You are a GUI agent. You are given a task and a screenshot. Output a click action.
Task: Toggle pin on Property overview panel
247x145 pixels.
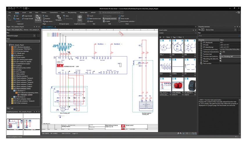[237, 27]
